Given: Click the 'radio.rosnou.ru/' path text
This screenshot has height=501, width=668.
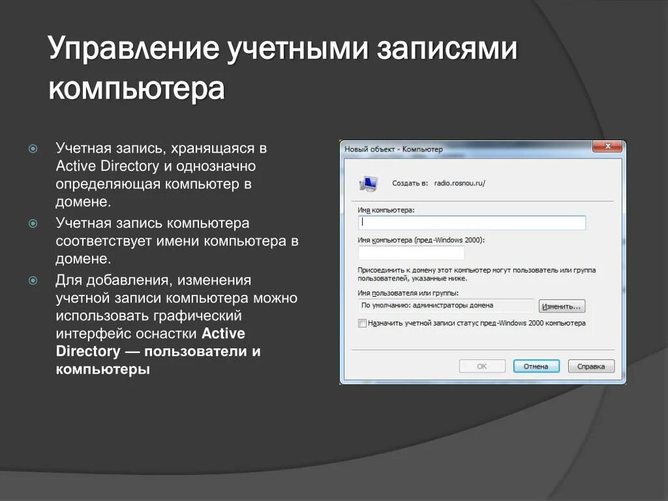Looking at the screenshot, I should (460, 183).
